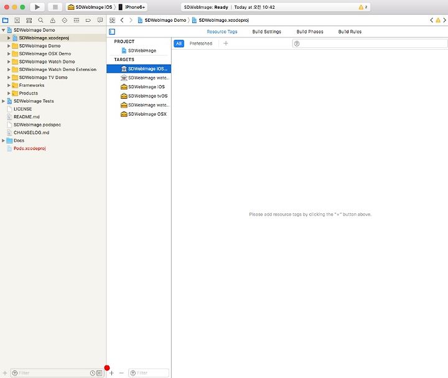Switch to the Build Rules tab
Image resolution: width=448 pixels, height=378 pixels.
pos(350,32)
